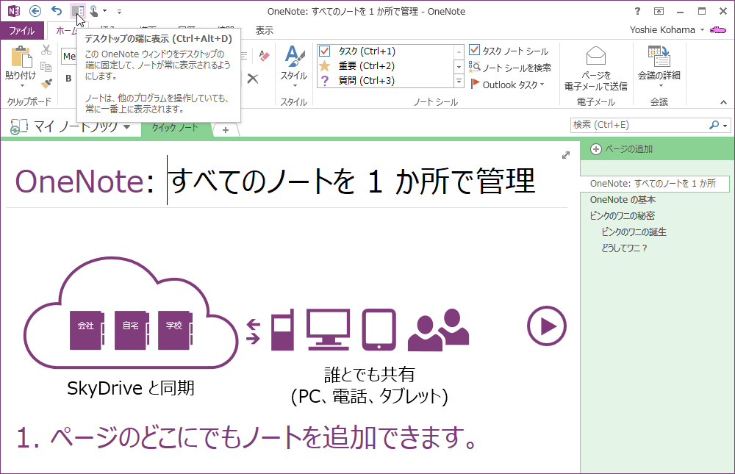Screen dimensions: 735x474
Task: Click the Undo arrow icon
Action: coord(57,11)
